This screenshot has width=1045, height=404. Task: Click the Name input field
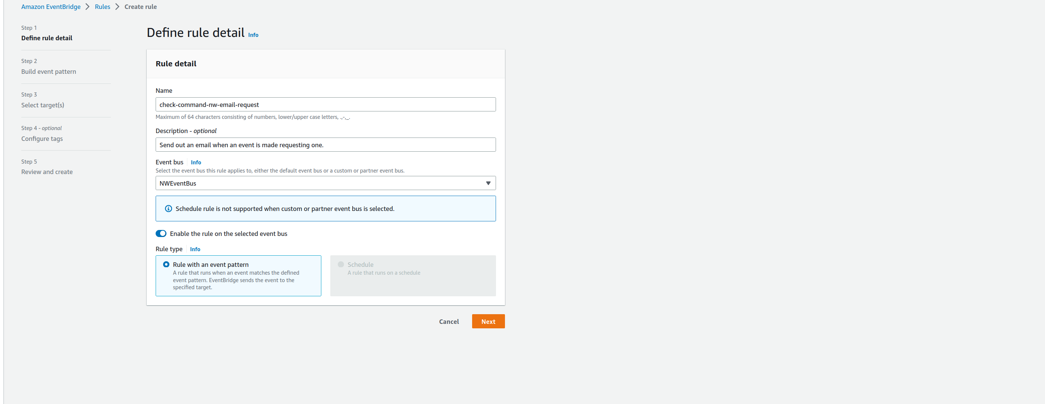click(325, 105)
